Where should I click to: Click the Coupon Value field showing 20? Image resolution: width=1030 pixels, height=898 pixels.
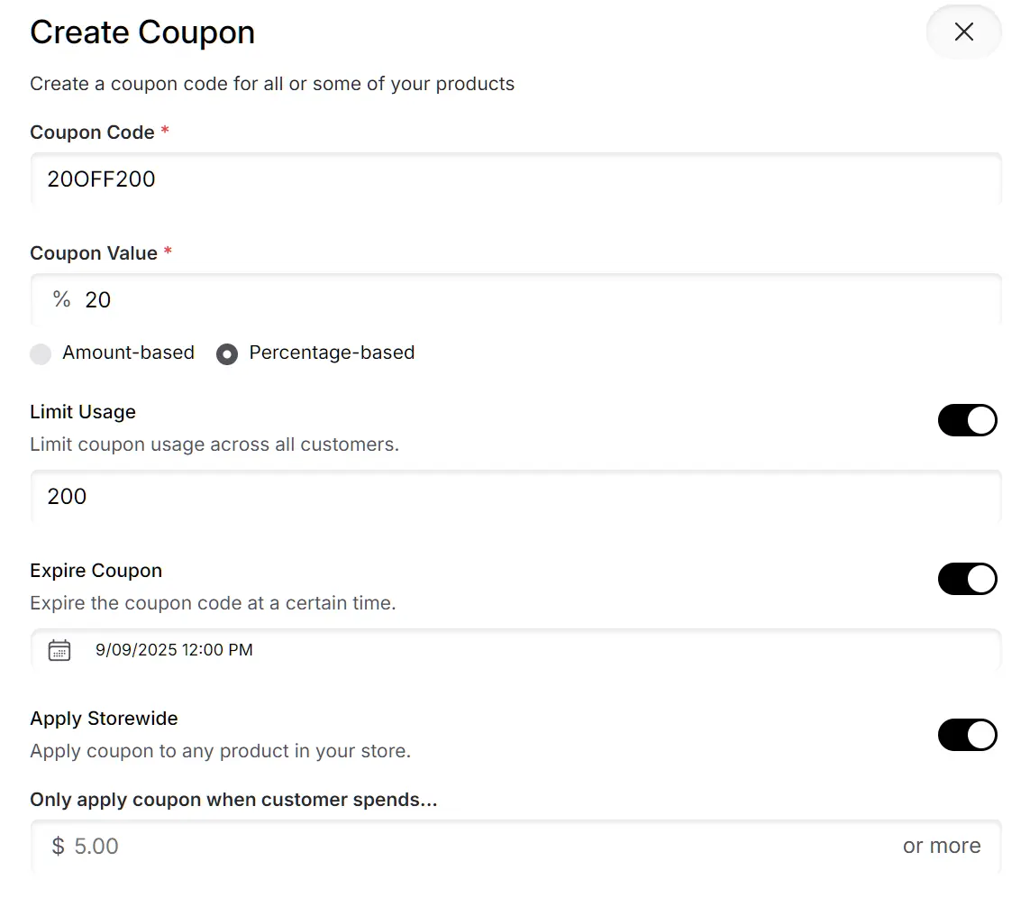(x=360, y=299)
